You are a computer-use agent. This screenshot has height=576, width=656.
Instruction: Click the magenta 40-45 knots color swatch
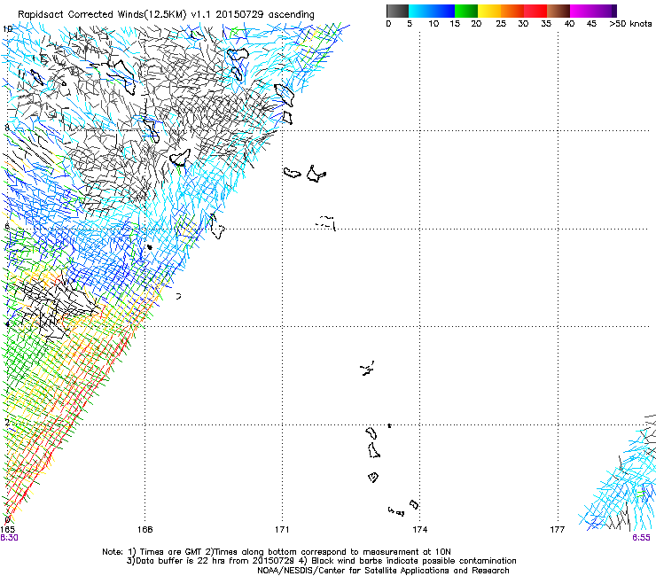click(x=582, y=11)
